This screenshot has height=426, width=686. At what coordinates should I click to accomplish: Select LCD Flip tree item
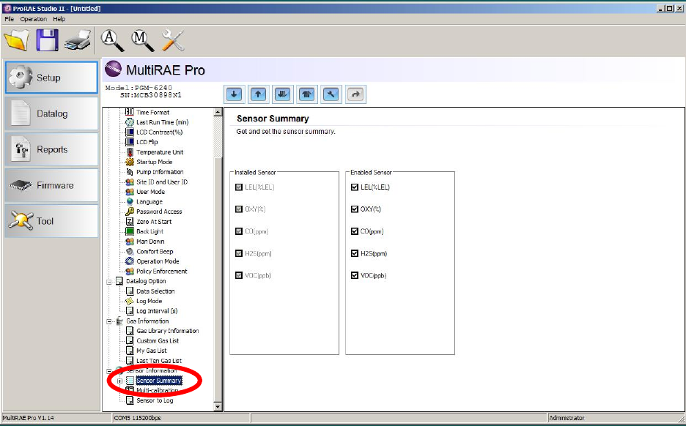point(147,142)
